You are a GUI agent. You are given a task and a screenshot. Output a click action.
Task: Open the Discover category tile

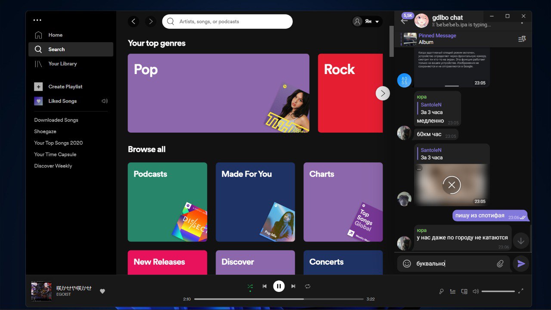tap(255, 262)
